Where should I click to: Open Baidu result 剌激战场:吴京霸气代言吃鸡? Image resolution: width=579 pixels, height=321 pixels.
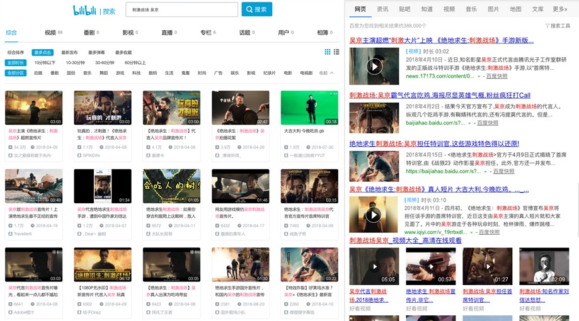tap(440, 95)
